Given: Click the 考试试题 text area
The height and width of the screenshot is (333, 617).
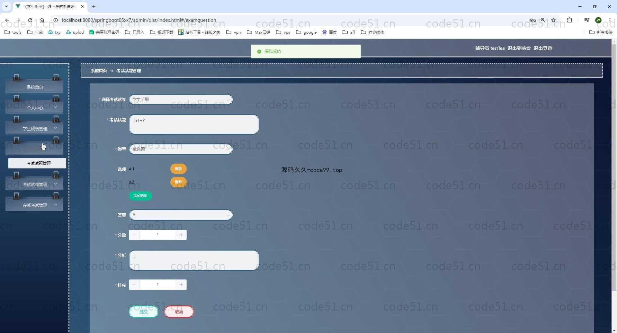Looking at the screenshot, I should click(x=194, y=124).
